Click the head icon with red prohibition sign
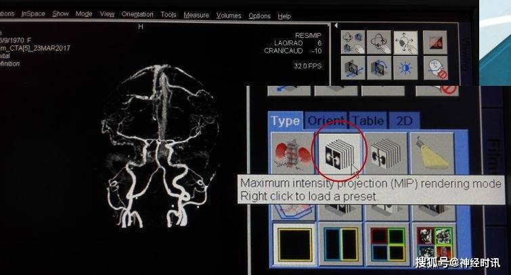Image resolution: width=511 pixels, height=275 pixels. coord(435,68)
